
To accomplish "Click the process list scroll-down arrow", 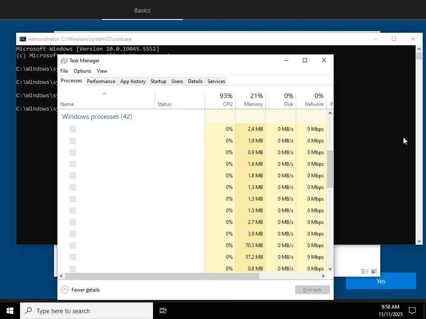I will pyautogui.click(x=330, y=269).
